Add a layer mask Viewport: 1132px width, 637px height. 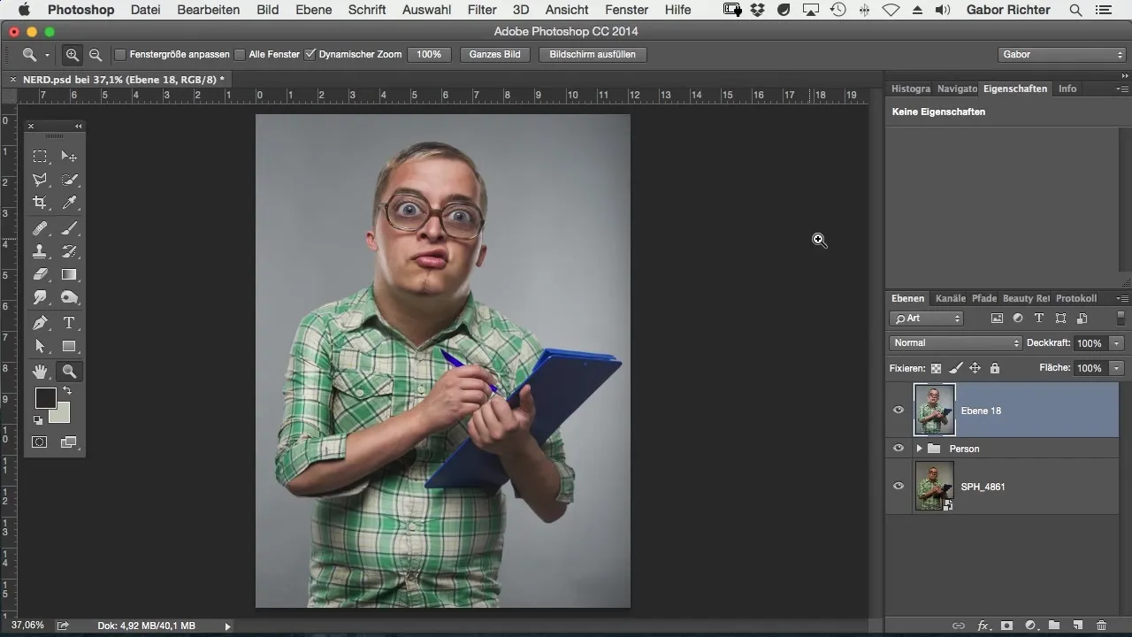1006,625
